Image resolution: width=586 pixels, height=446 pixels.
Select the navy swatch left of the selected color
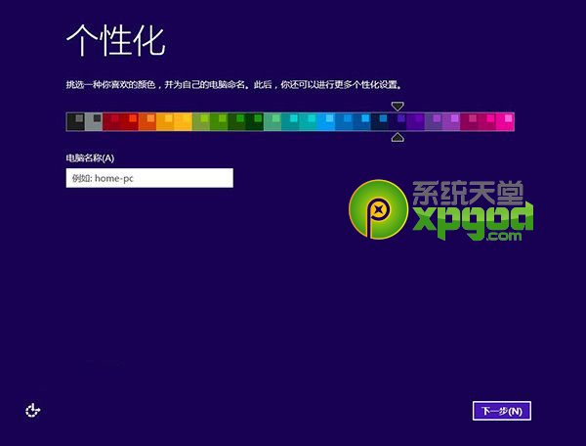coord(379,121)
